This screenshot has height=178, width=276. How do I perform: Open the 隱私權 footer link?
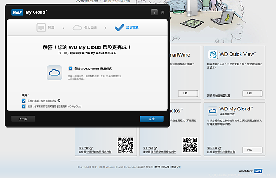point(166,167)
